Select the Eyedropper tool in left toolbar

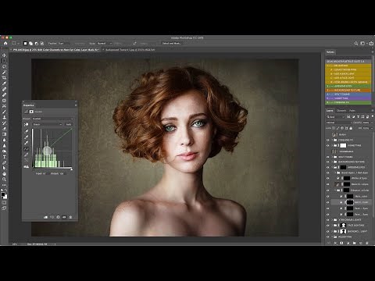tap(4, 84)
